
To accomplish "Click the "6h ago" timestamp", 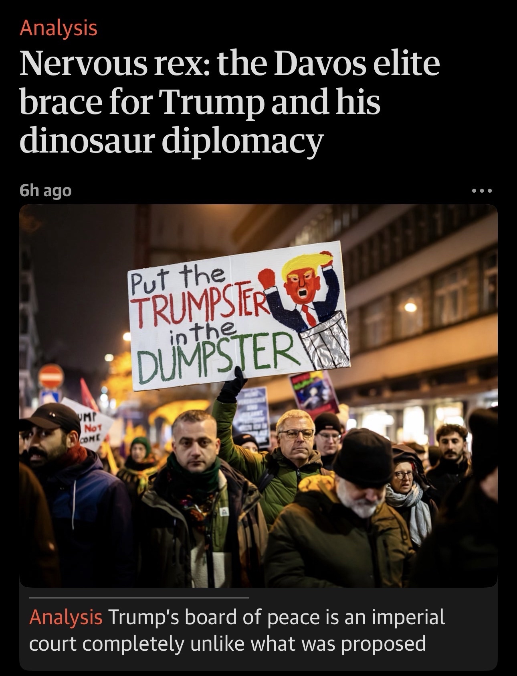I will (x=46, y=191).
